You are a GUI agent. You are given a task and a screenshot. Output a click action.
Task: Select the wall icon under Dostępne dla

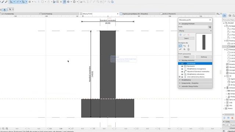[180, 46]
